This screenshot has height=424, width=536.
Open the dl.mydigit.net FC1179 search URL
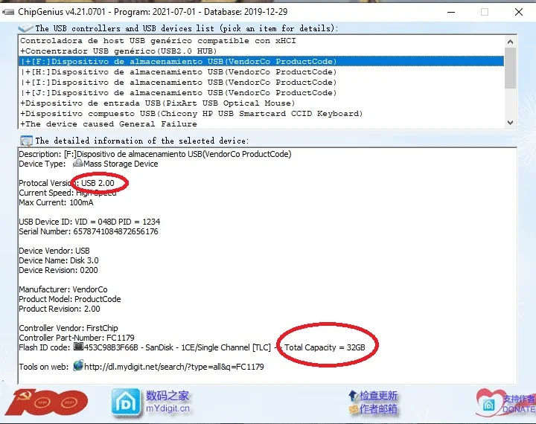[x=174, y=367]
